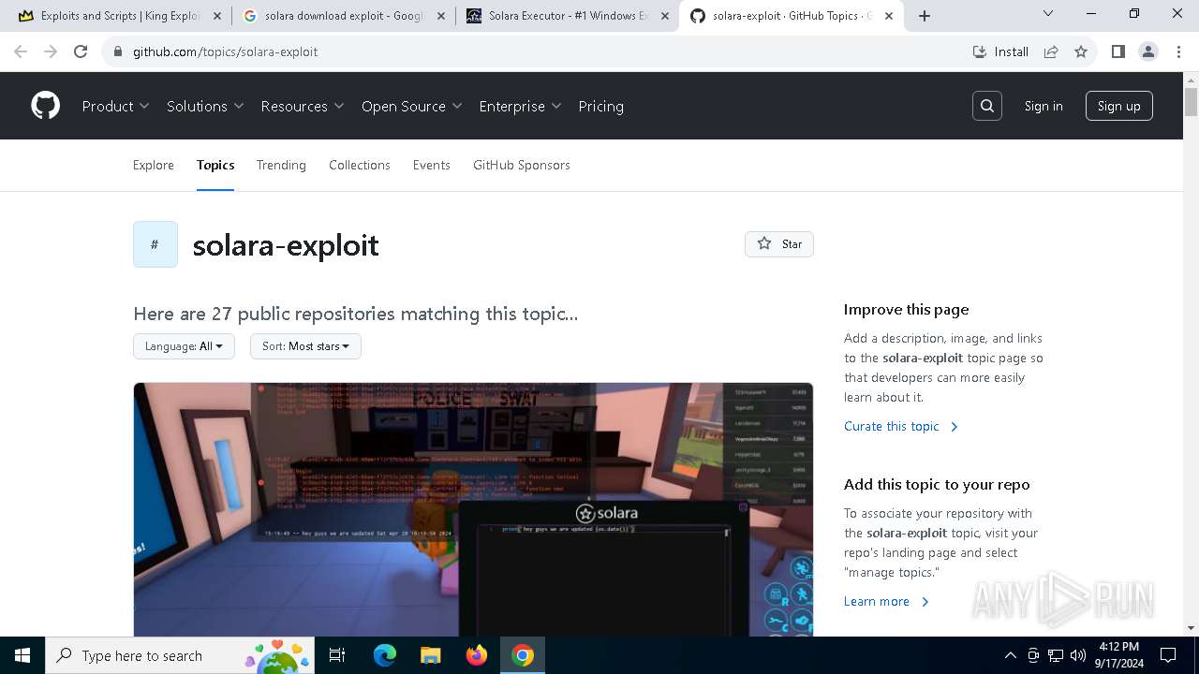Expand the Product menu
Image resolution: width=1199 pixels, height=674 pixels.
pyautogui.click(x=115, y=106)
